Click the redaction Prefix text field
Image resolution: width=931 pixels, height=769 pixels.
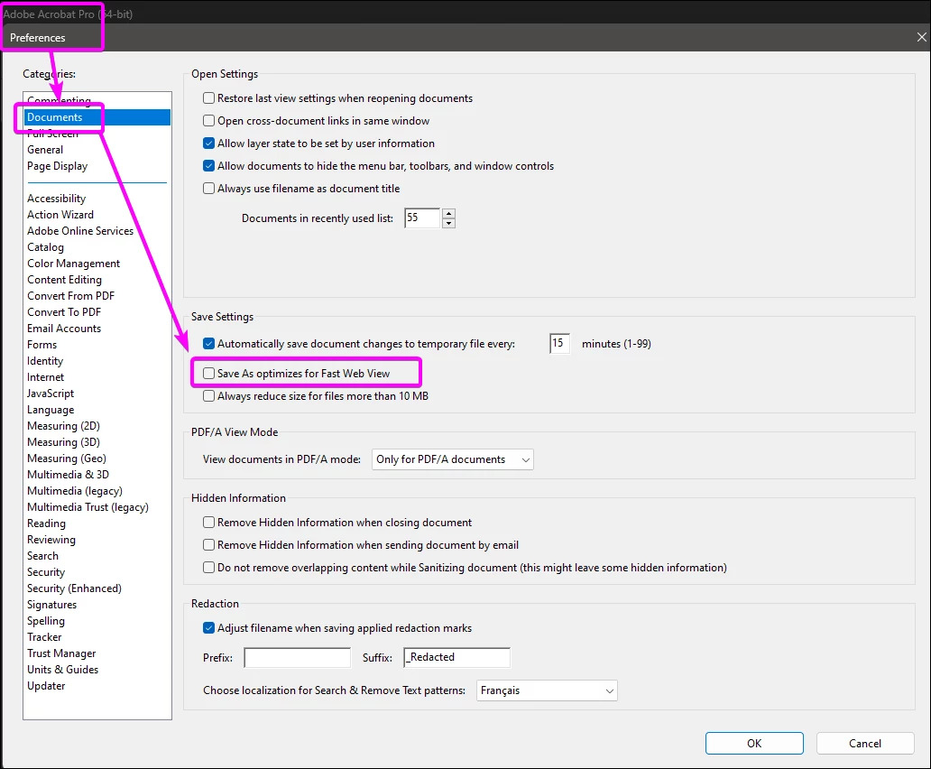pyautogui.click(x=298, y=657)
